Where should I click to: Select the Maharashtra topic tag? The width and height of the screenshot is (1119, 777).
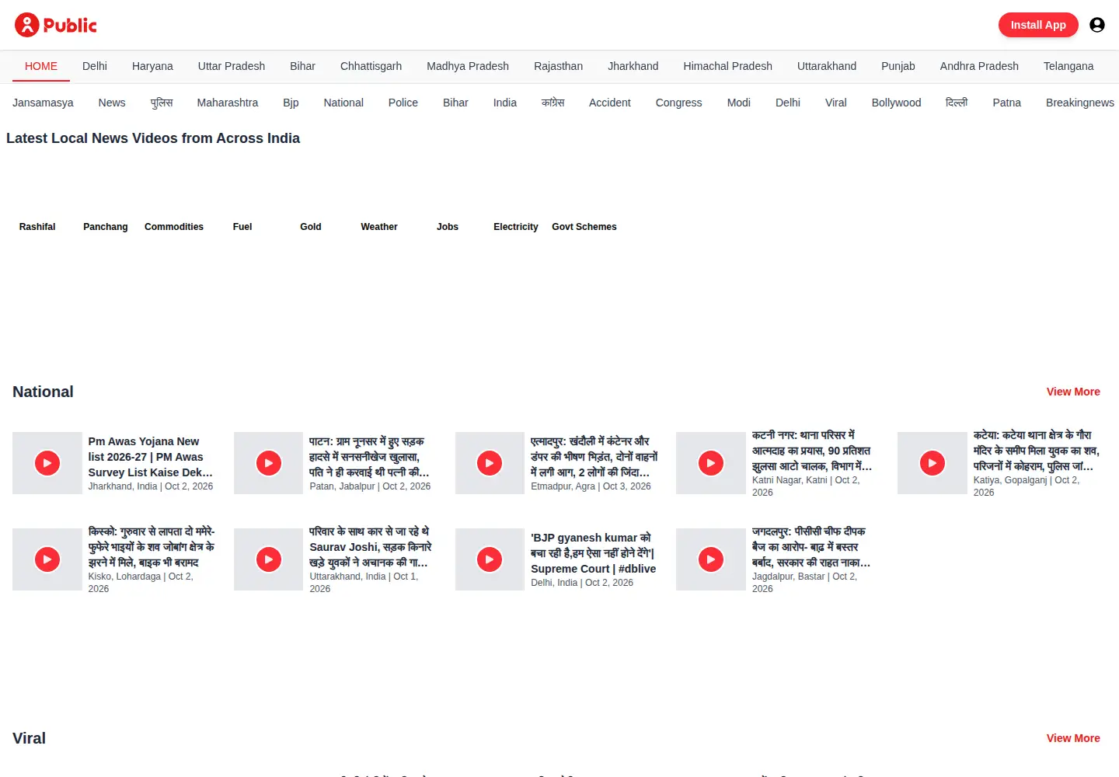tap(228, 103)
